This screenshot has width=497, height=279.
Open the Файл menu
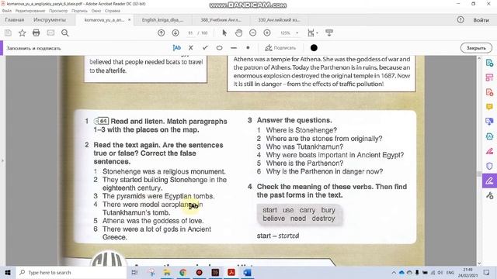tap(7, 11)
